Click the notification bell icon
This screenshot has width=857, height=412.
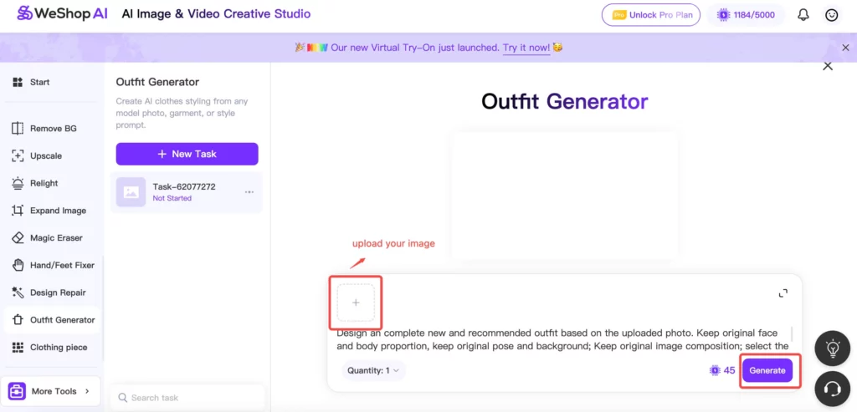(x=803, y=15)
